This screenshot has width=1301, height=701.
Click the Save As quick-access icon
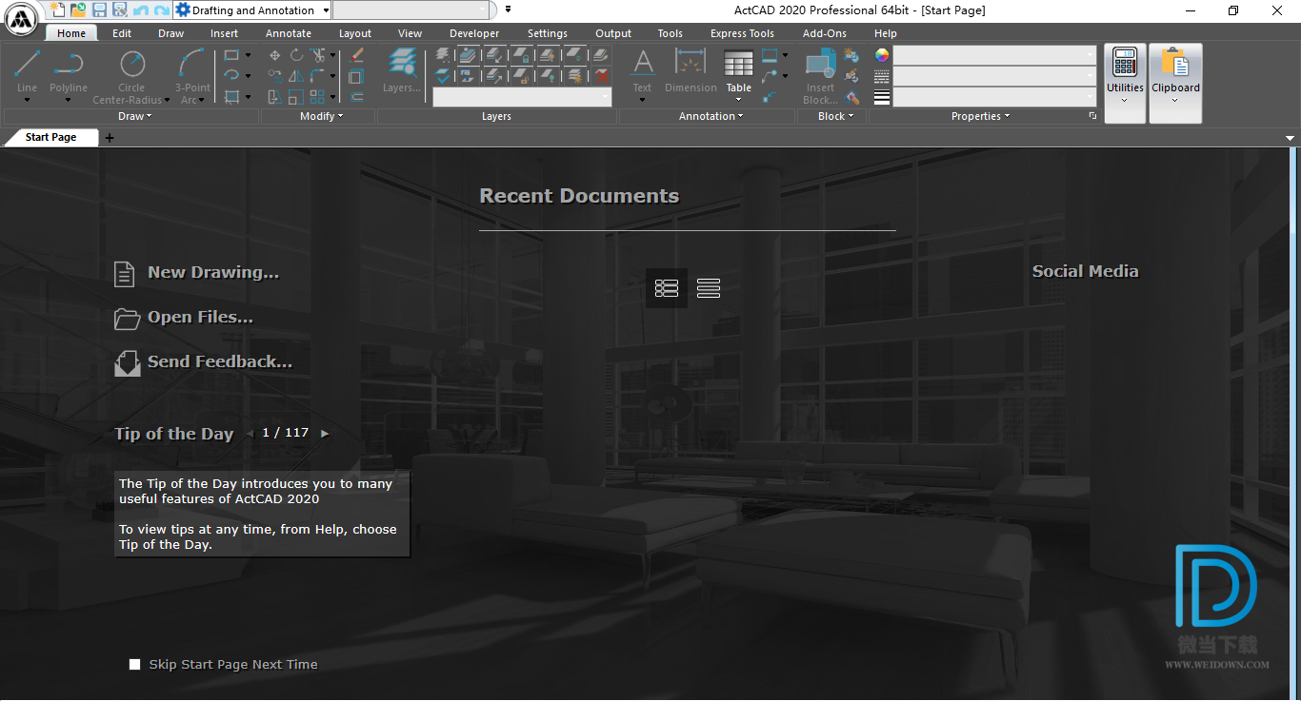(x=119, y=10)
